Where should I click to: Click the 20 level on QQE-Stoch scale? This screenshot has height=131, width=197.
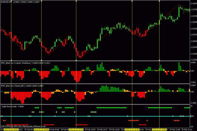(x=191, y=106)
